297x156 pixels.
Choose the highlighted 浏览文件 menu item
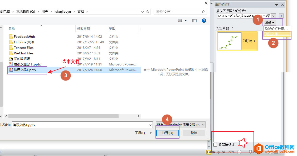[277, 34]
